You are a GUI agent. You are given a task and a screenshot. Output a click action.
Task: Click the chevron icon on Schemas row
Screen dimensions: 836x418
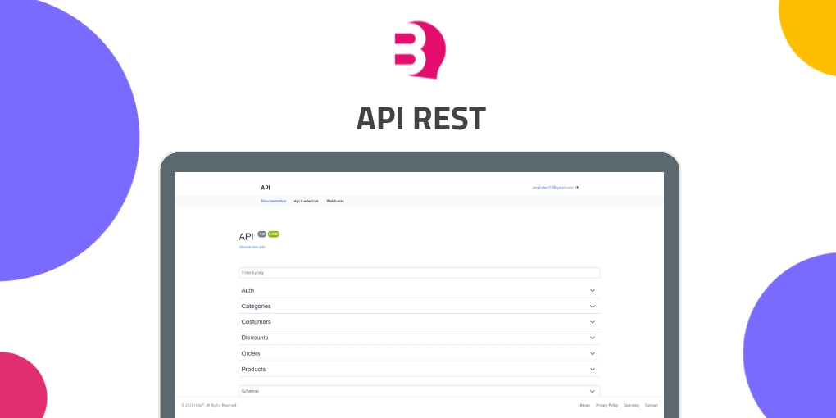(x=592, y=392)
